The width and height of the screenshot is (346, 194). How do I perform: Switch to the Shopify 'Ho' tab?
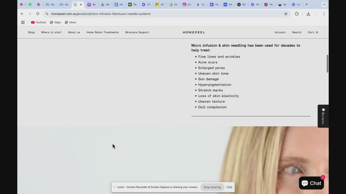(x=173, y=4)
